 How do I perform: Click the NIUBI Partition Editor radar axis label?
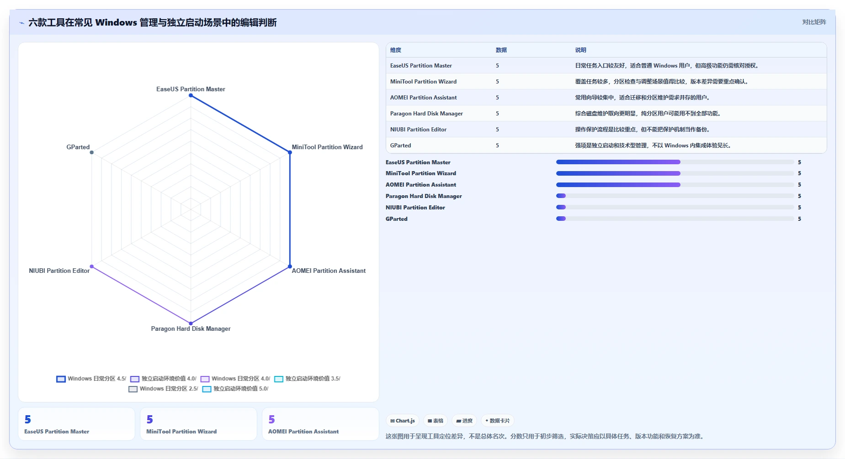(x=59, y=271)
